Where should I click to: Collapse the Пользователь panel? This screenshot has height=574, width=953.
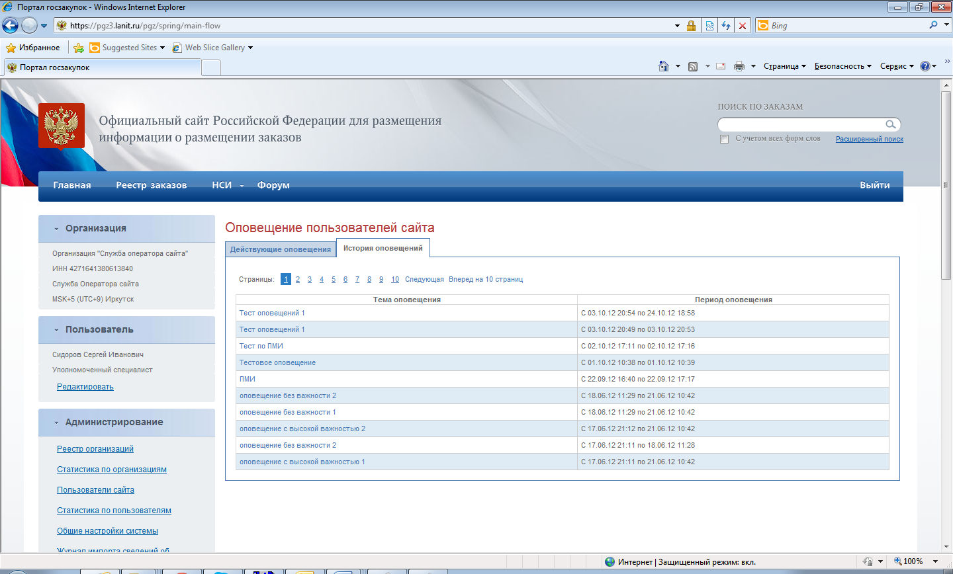coord(56,330)
